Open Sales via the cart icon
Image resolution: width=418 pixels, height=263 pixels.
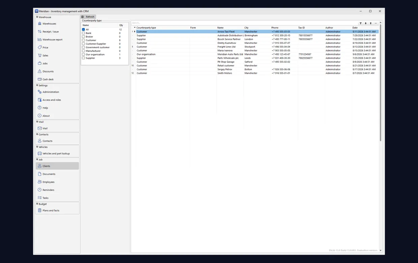pos(40,56)
